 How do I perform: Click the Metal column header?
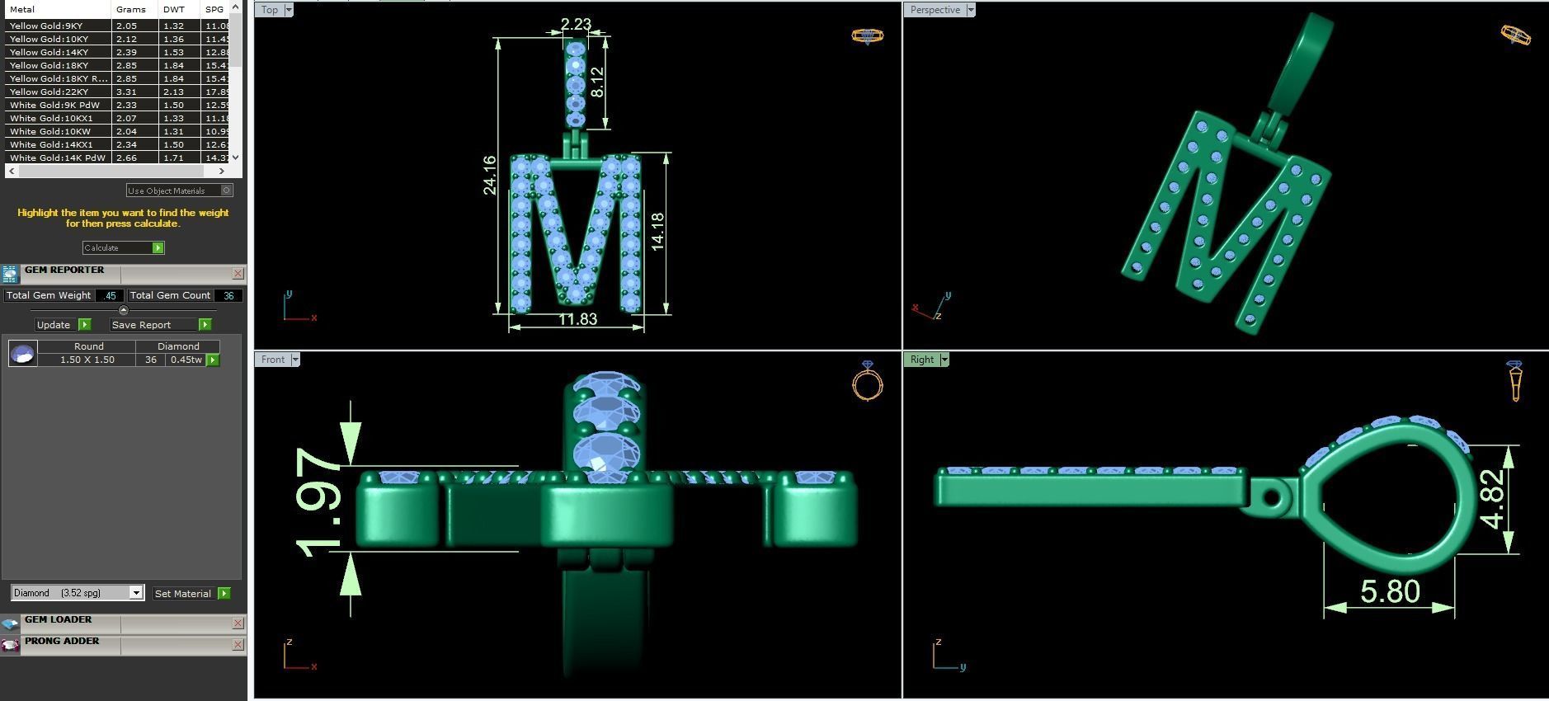(58, 9)
